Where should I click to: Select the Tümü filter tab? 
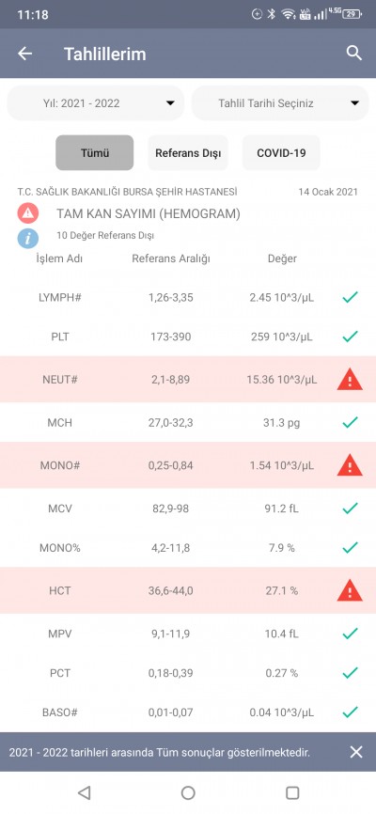tap(95, 153)
